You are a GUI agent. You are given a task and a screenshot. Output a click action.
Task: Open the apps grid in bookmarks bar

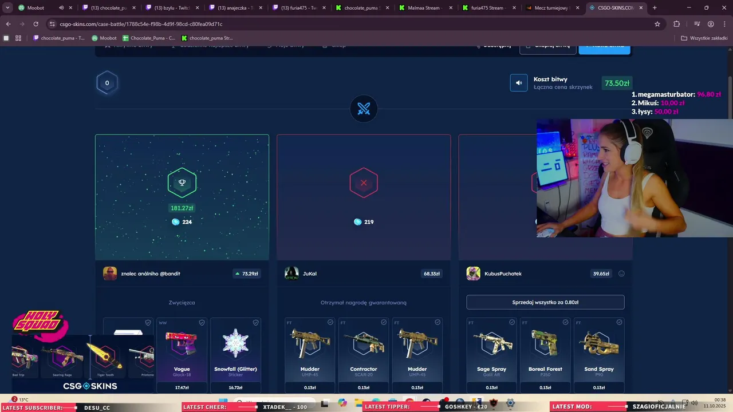coord(18,38)
